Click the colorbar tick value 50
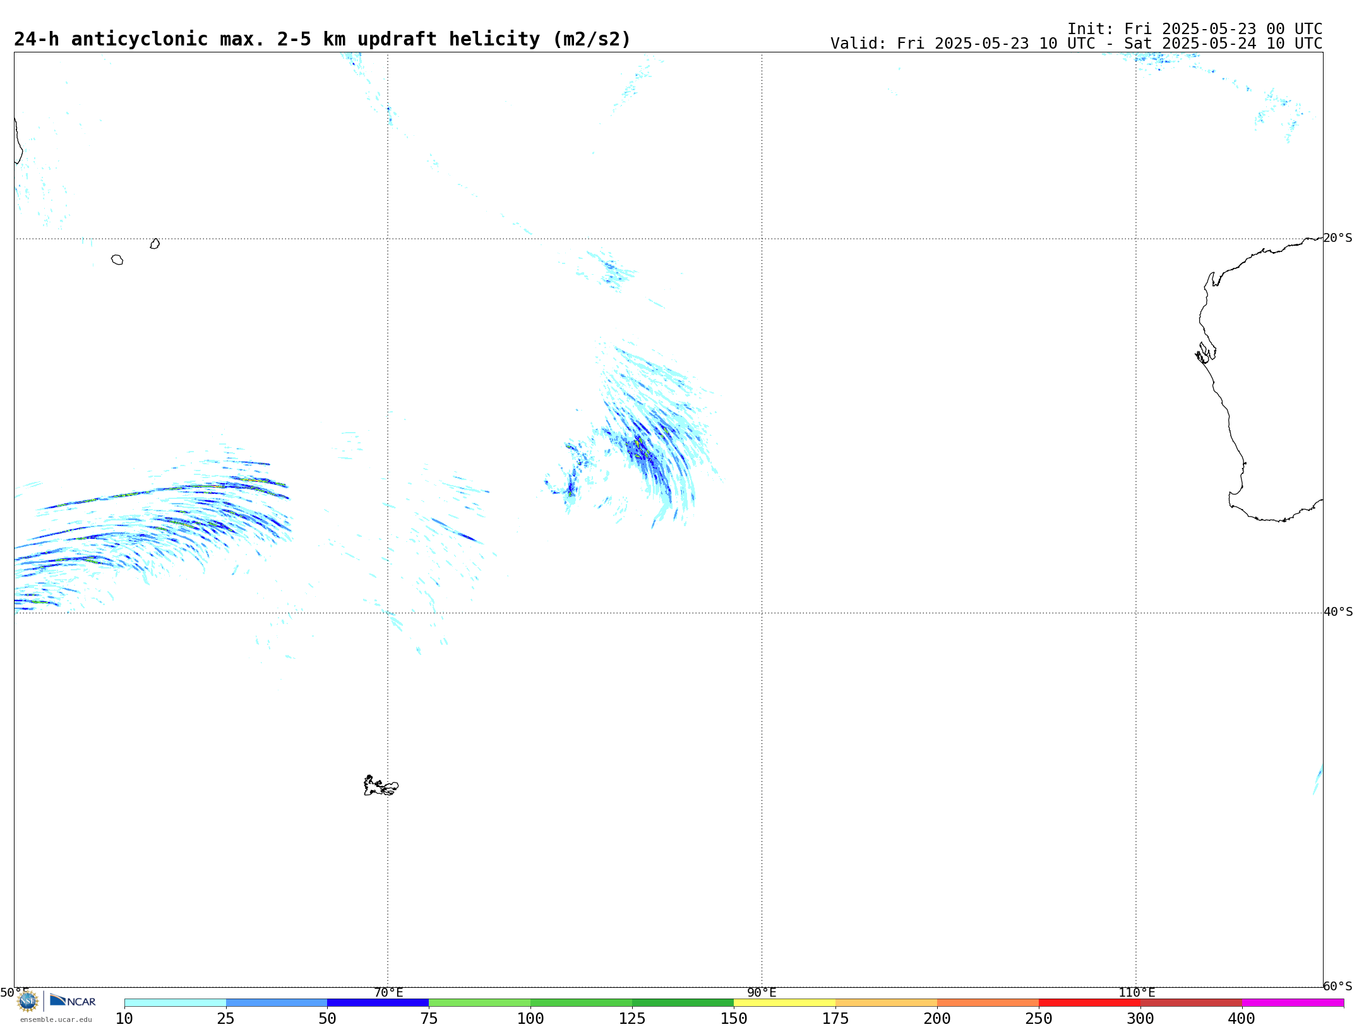The width and height of the screenshot is (1364, 1027). pyautogui.click(x=327, y=1018)
